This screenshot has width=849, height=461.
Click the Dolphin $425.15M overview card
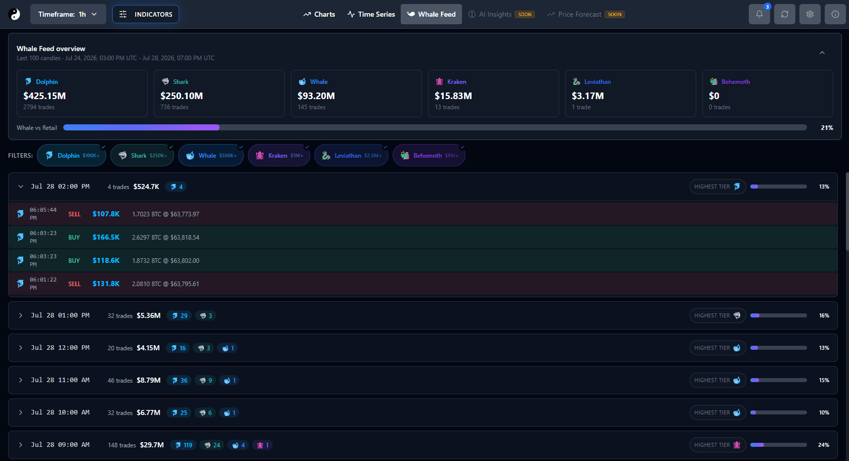[x=82, y=94]
